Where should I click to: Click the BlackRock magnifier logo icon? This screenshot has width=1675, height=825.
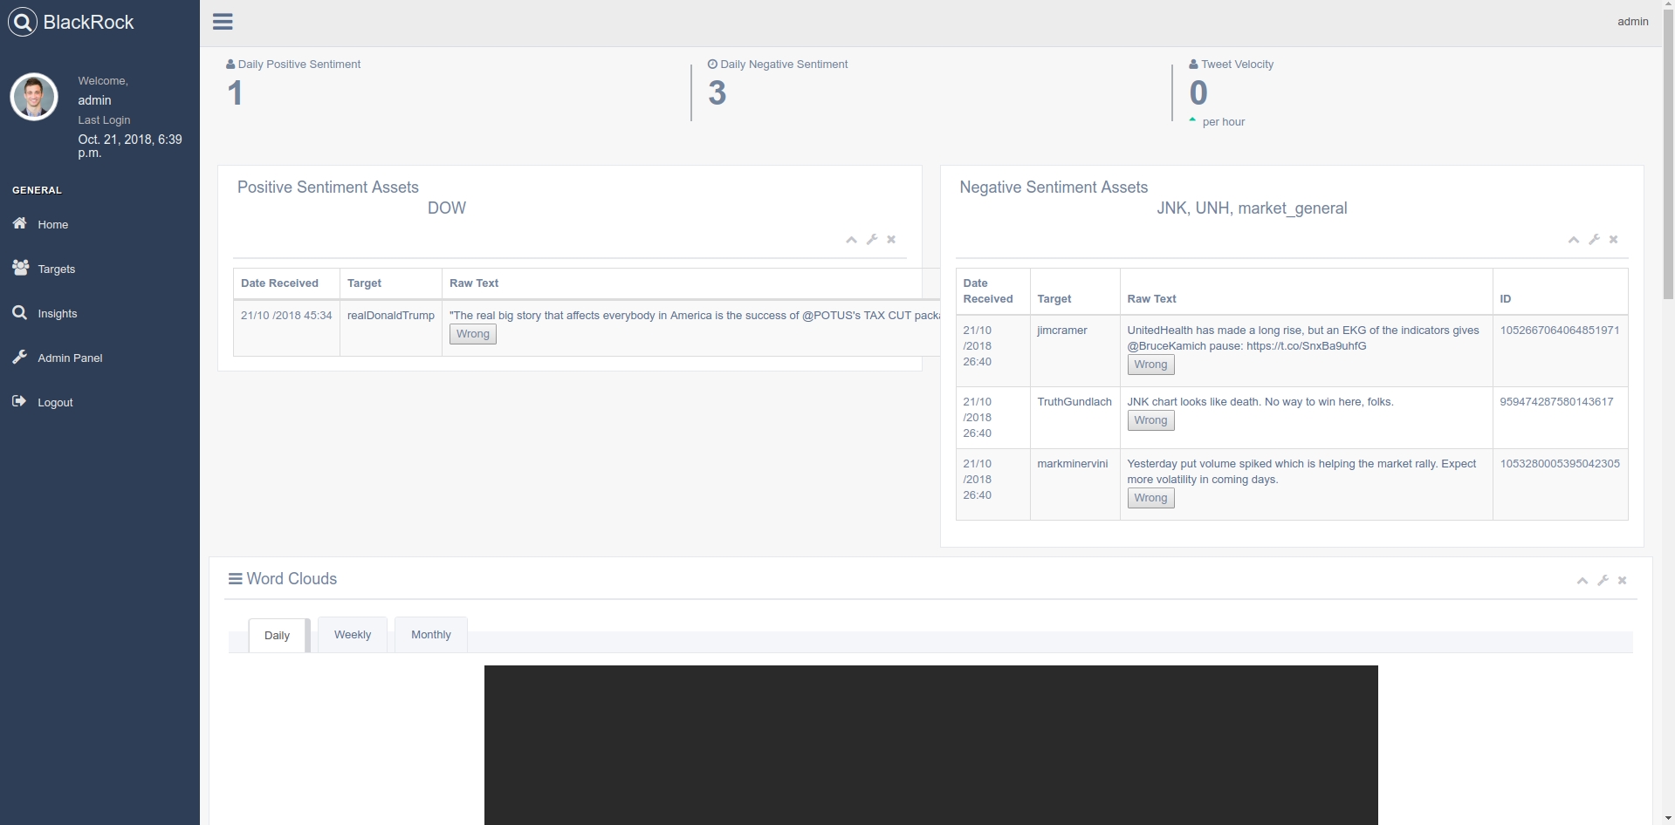click(x=23, y=22)
